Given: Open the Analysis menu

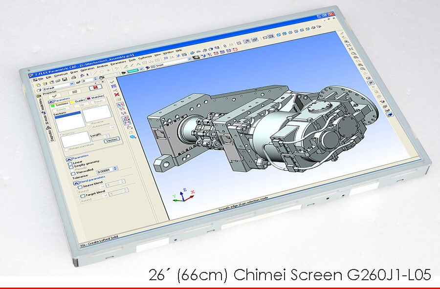Looking at the screenshot, I should tap(103, 66).
